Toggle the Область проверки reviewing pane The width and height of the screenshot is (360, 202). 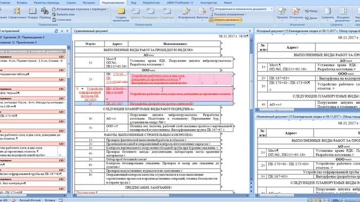(x=225, y=20)
